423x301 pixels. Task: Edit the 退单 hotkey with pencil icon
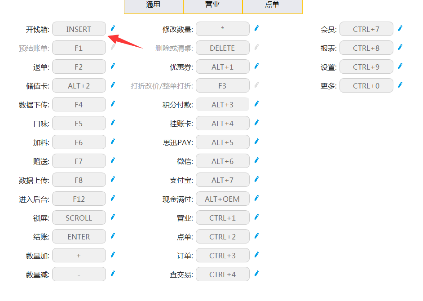[x=113, y=66]
